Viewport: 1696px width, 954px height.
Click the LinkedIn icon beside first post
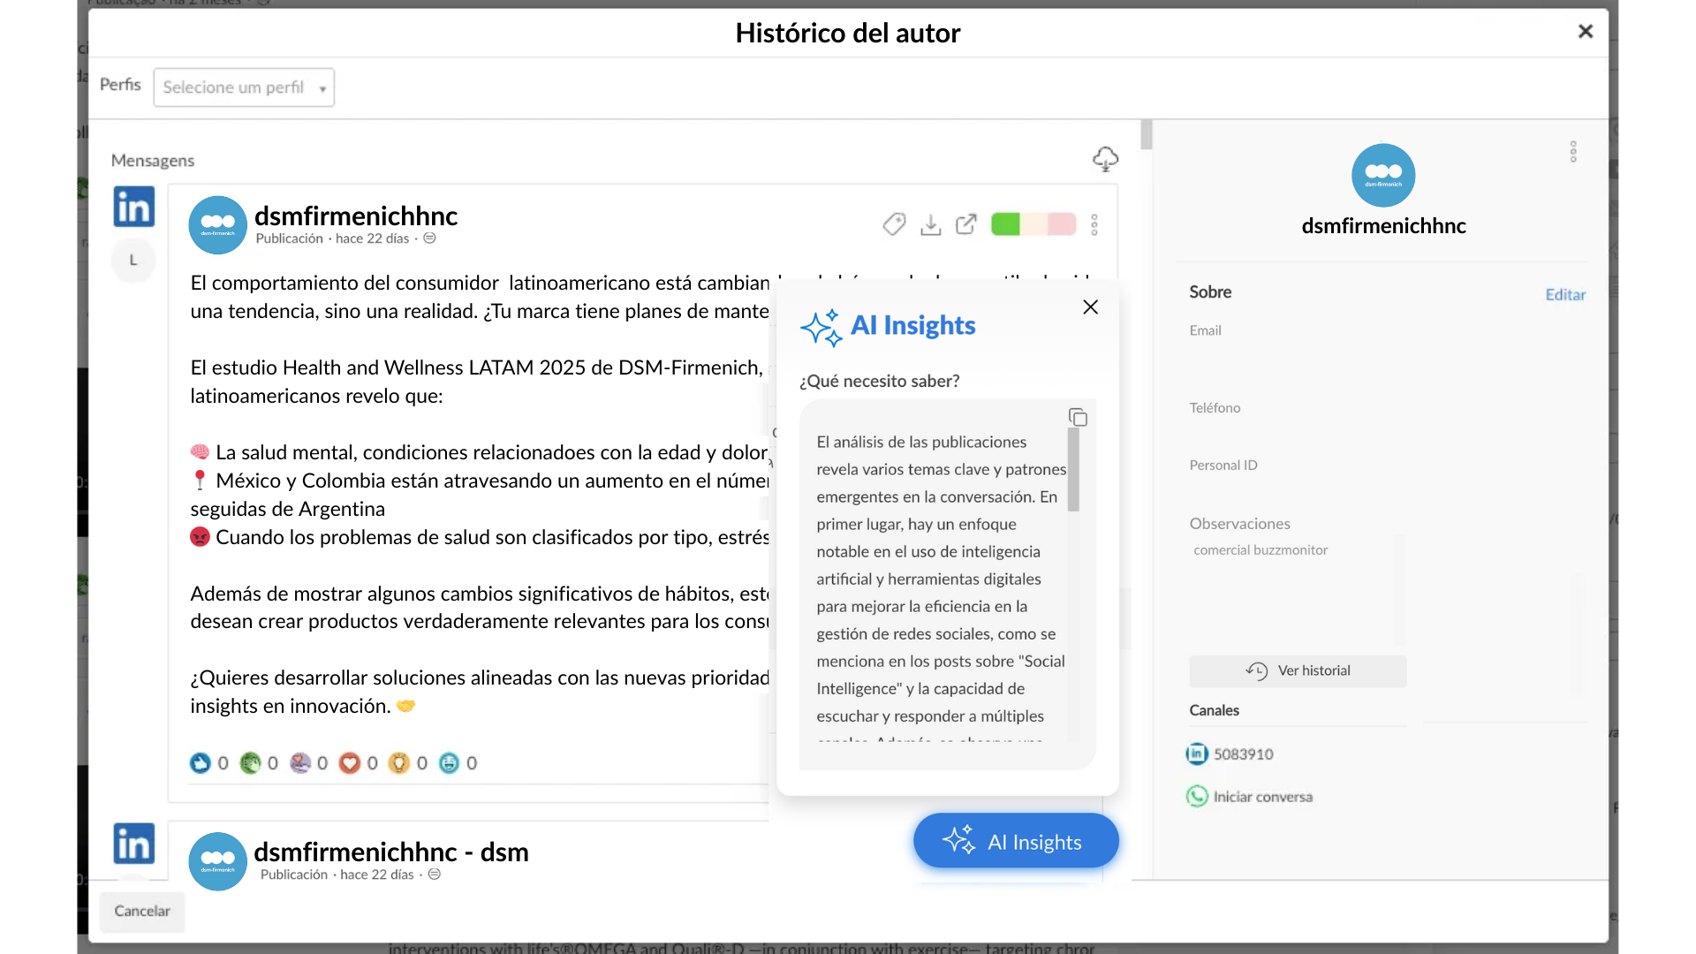(134, 207)
